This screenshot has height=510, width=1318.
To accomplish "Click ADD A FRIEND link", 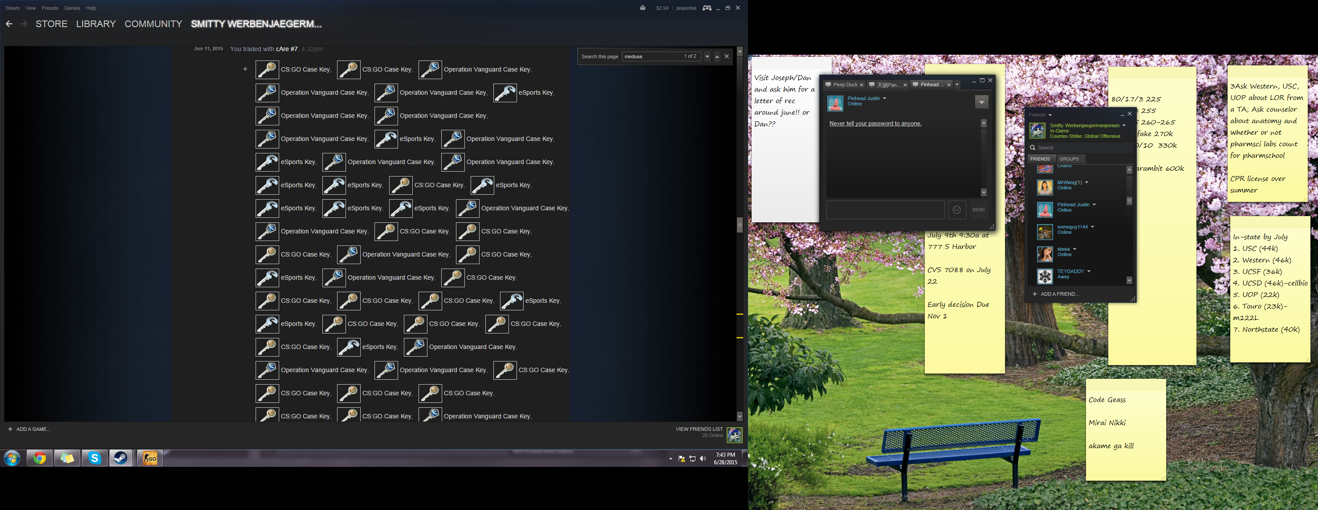I will [x=1058, y=294].
